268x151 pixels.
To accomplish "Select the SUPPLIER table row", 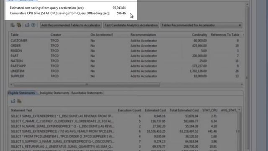I will click(126, 76).
